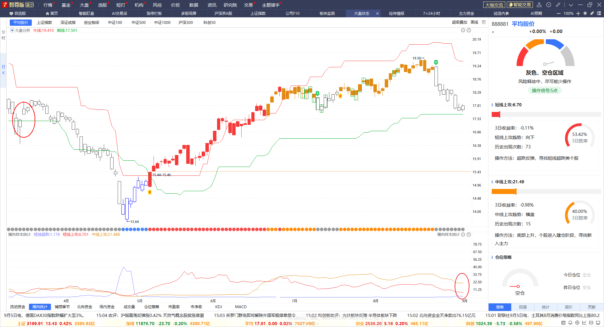Open the 贡献 panel tab
The height and width of the screenshot is (327, 604).
tap(592, 307)
